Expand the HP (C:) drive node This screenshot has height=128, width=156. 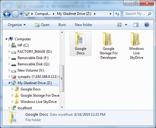tap(9, 45)
